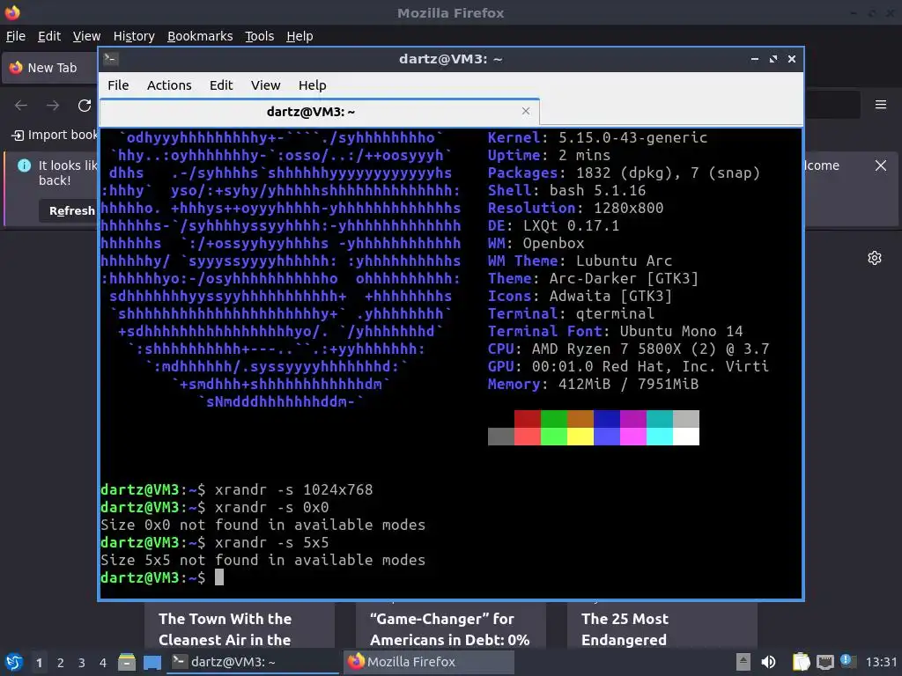Screen dimensions: 902x676
Task: Open the Lubuntu application menu
Action: coord(14,662)
